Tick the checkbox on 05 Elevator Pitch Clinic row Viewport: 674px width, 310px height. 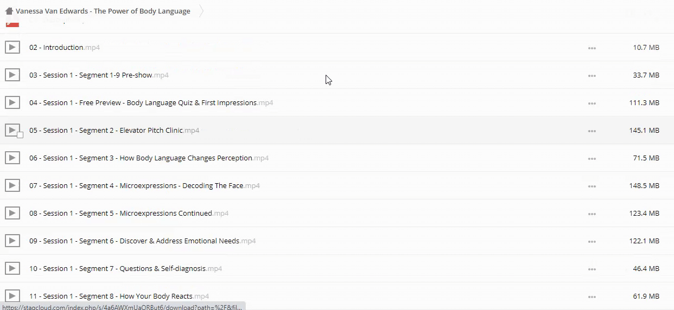tap(20, 135)
